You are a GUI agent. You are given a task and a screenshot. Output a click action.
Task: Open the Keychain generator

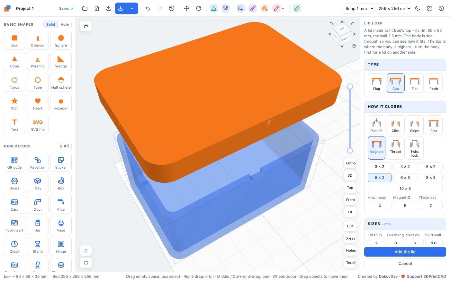[38, 162]
